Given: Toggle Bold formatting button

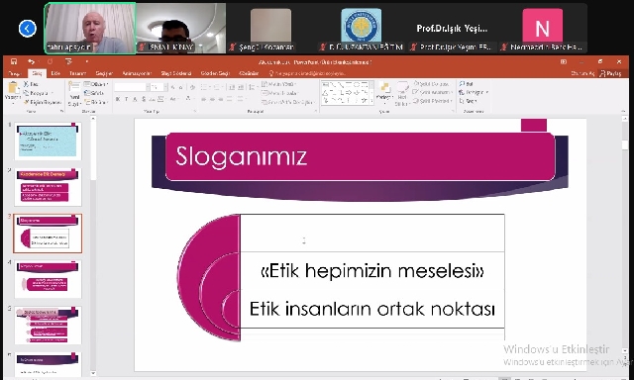Looking at the screenshot, I should pyautogui.click(x=118, y=99).
